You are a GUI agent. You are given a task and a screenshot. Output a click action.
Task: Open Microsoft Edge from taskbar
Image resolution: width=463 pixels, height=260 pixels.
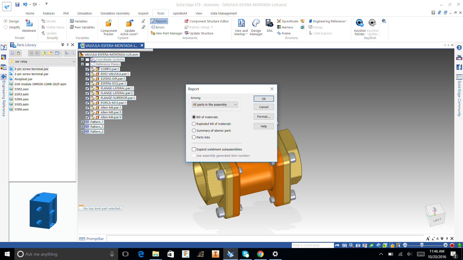tap(141, 254)
